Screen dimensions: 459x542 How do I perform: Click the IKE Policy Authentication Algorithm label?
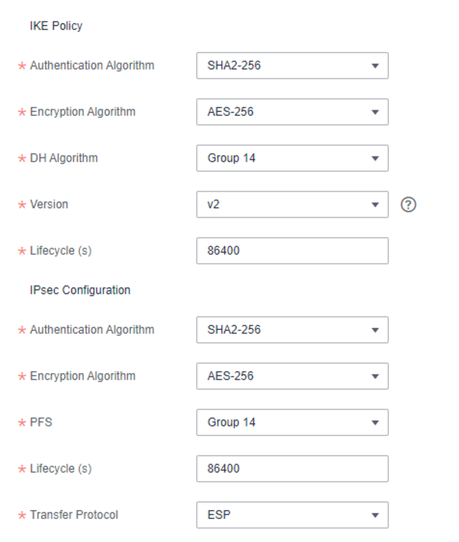pos(92,65)
